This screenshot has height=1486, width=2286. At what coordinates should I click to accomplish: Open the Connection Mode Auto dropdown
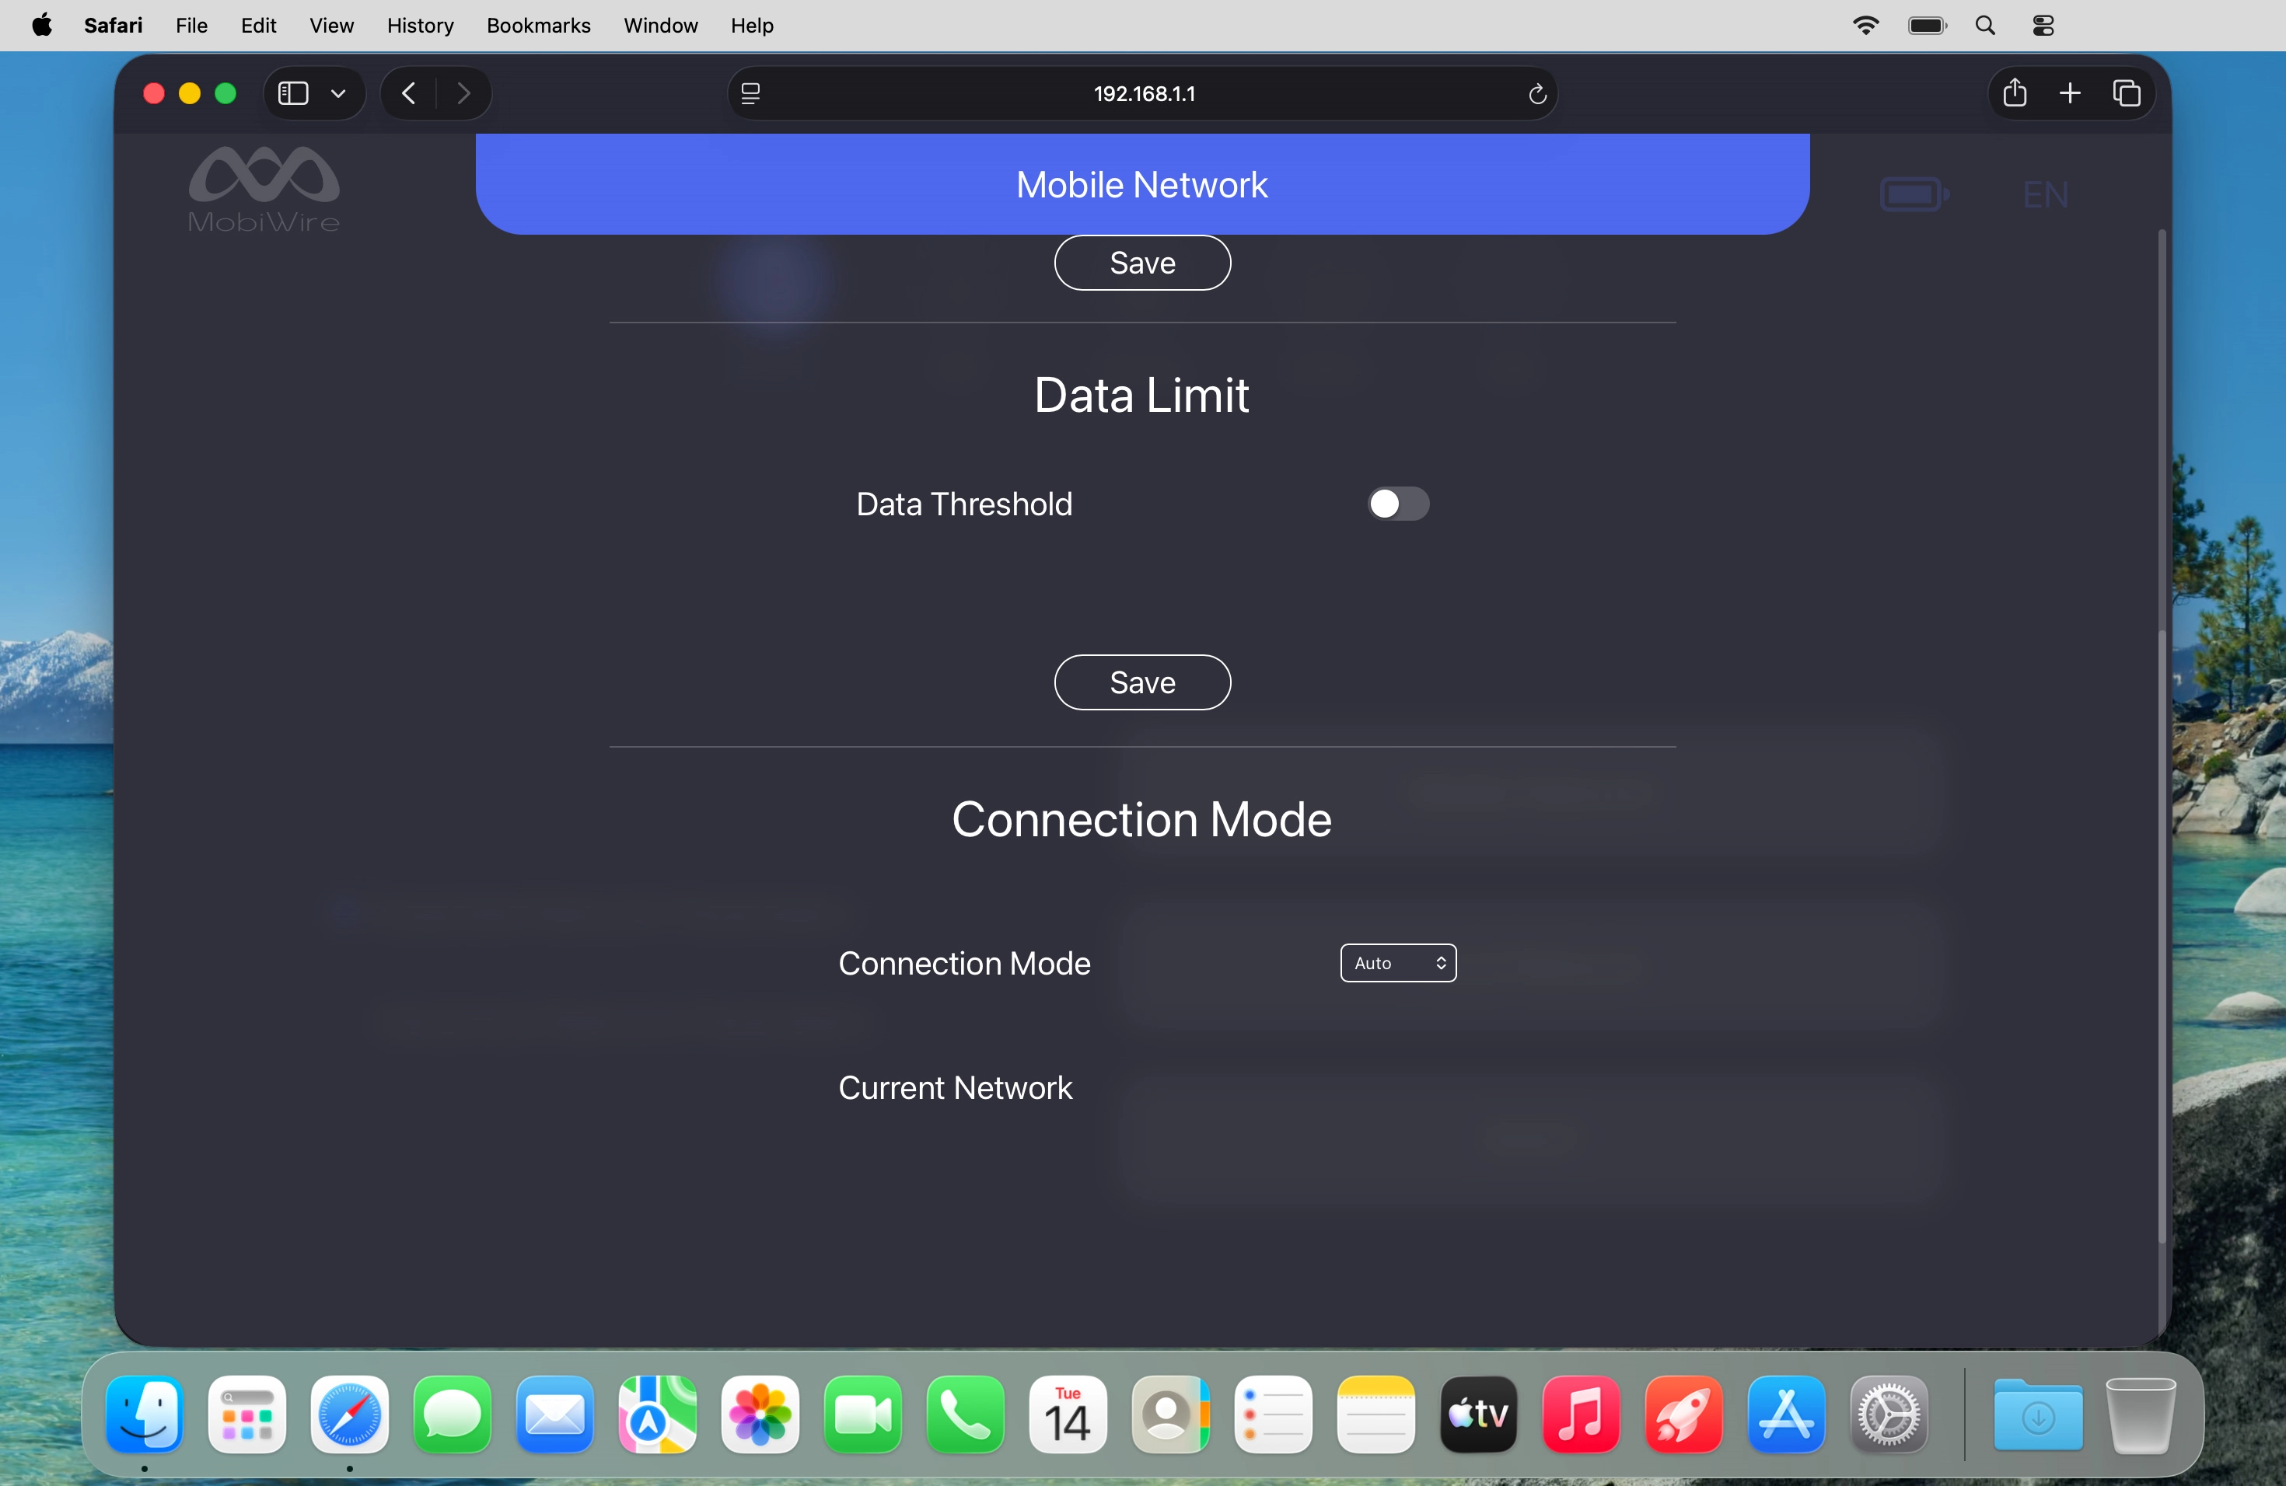coord(1397,963)
